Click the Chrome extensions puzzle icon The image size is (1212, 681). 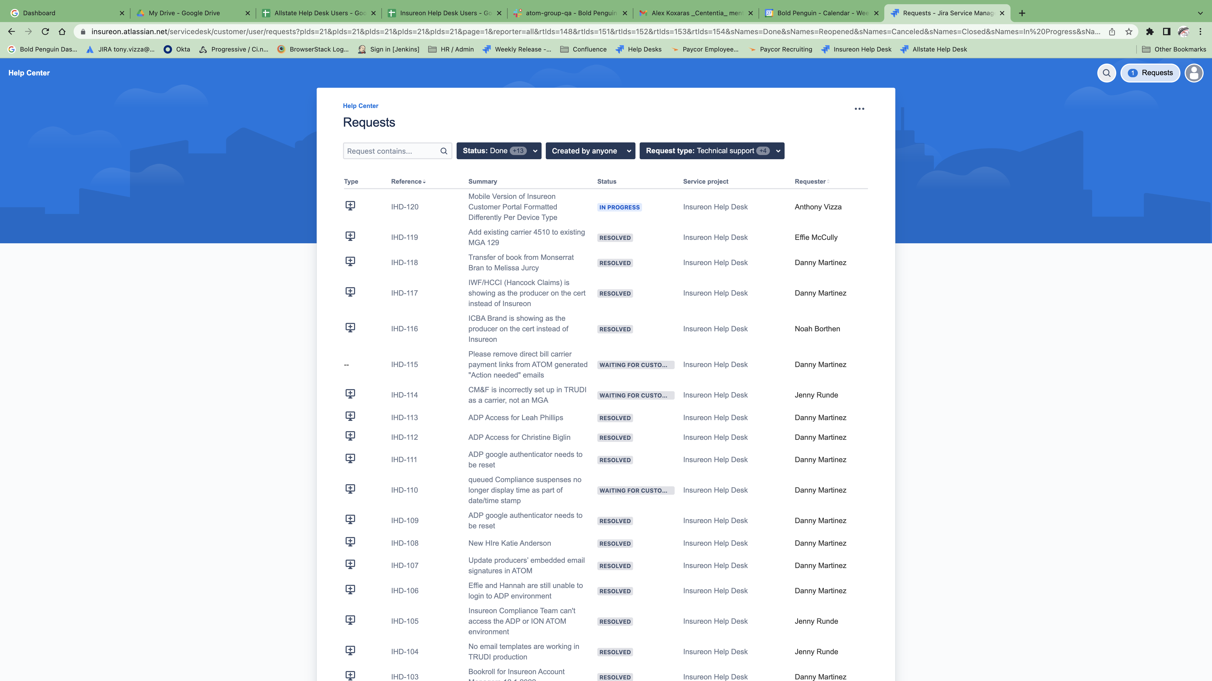click(x=1149, y=32)
